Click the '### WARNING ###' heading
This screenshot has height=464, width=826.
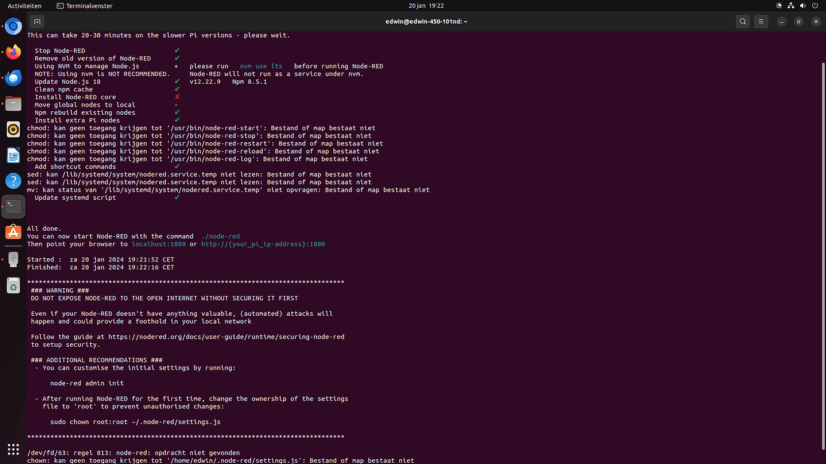tap(60, 291)
